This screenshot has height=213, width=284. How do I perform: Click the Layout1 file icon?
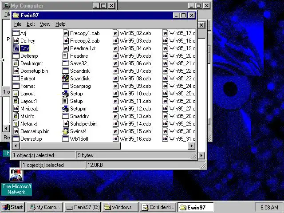point(16,101)
